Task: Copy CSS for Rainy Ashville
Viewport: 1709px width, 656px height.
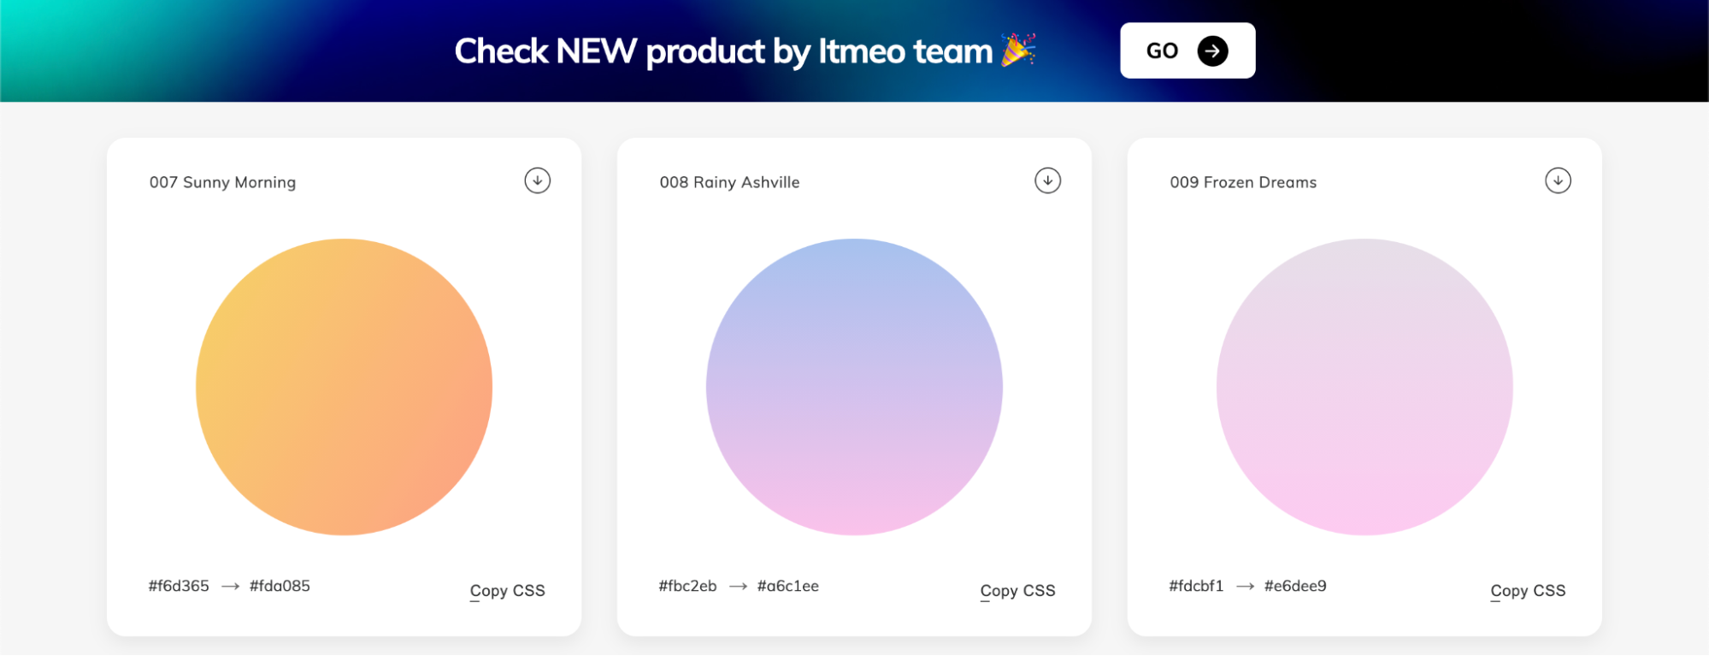Action: click(1017, 590)
